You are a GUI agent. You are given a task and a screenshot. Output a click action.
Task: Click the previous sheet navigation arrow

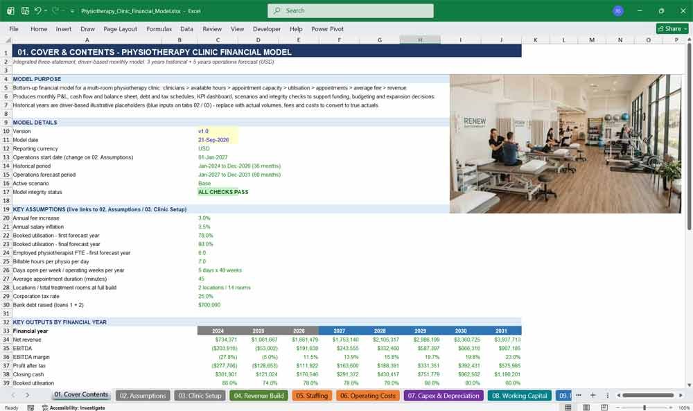click(13, 395)
